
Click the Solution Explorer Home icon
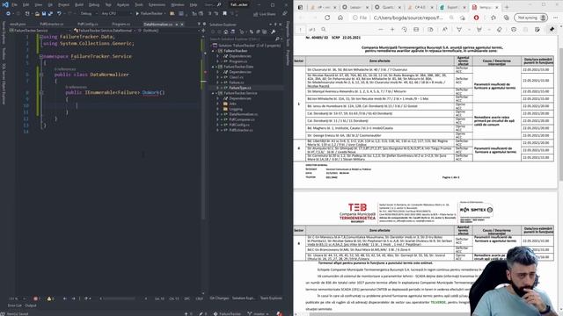click(x=225, y=32)
